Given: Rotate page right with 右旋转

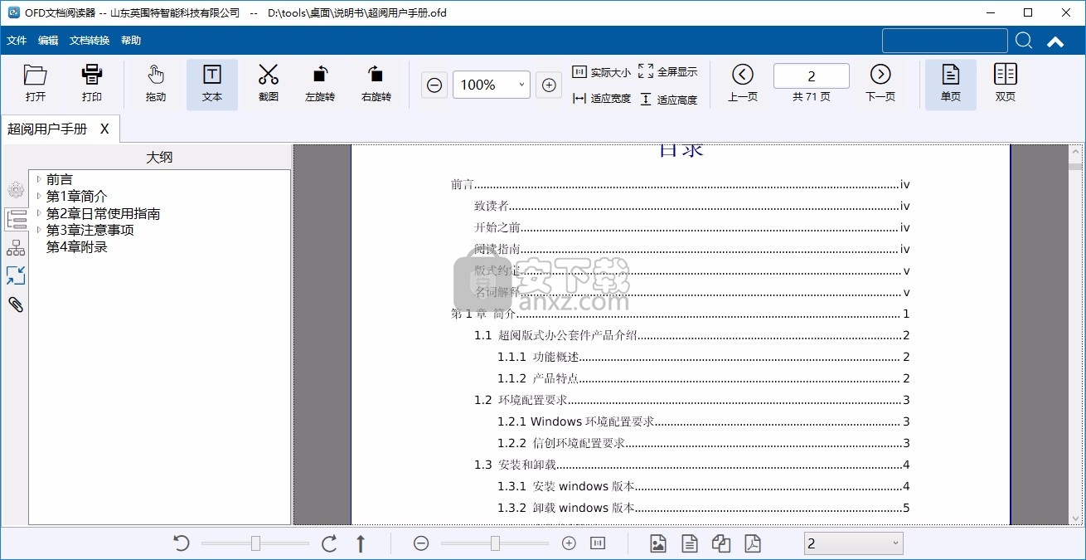Looking at the screenshot, I should tap(376, 84).
